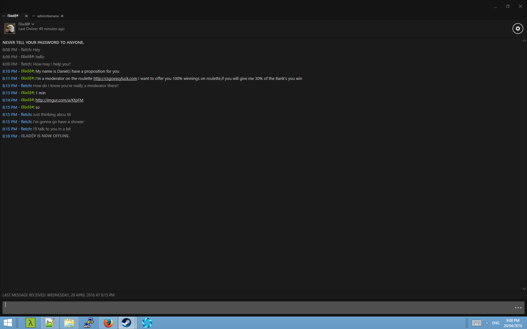Open the chat settings gear

pos(518,29)
